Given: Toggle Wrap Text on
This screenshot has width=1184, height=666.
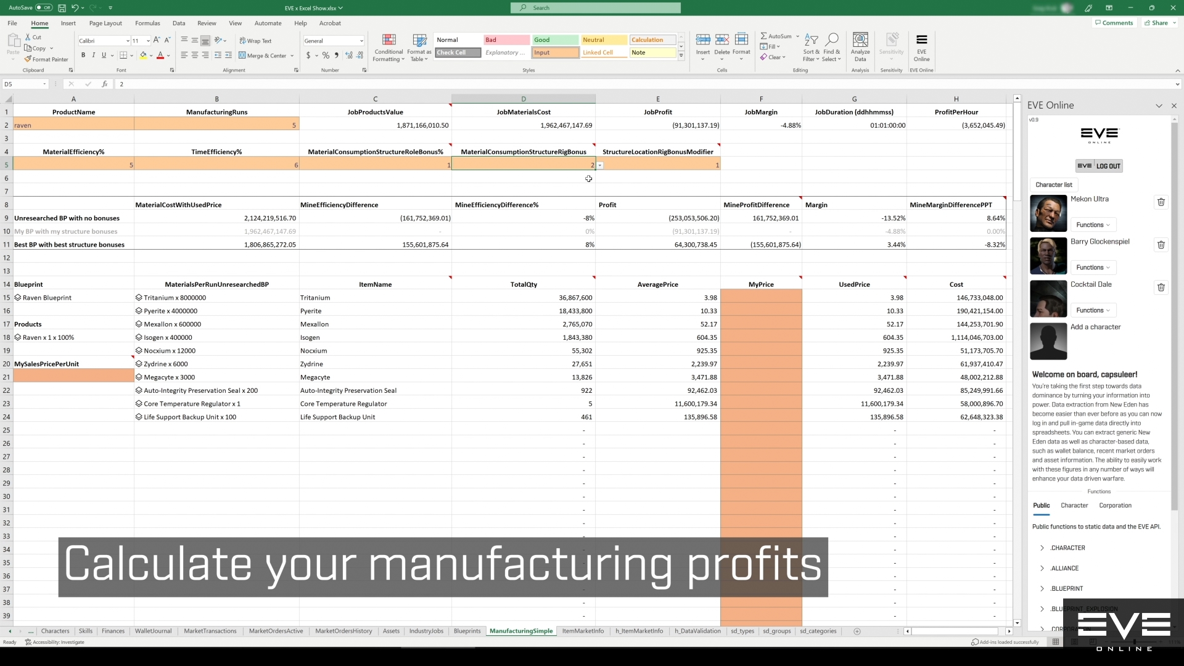Looking at the screenshot, I should (x=255, y=41).
